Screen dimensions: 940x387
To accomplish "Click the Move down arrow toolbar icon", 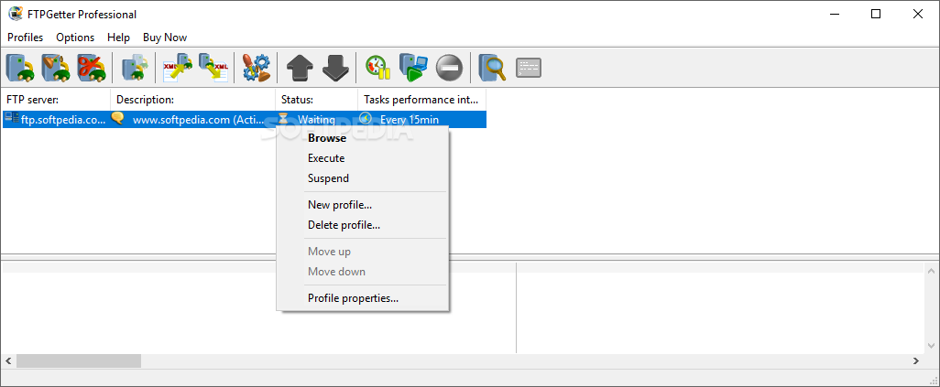I will click(x=335, y=68).
